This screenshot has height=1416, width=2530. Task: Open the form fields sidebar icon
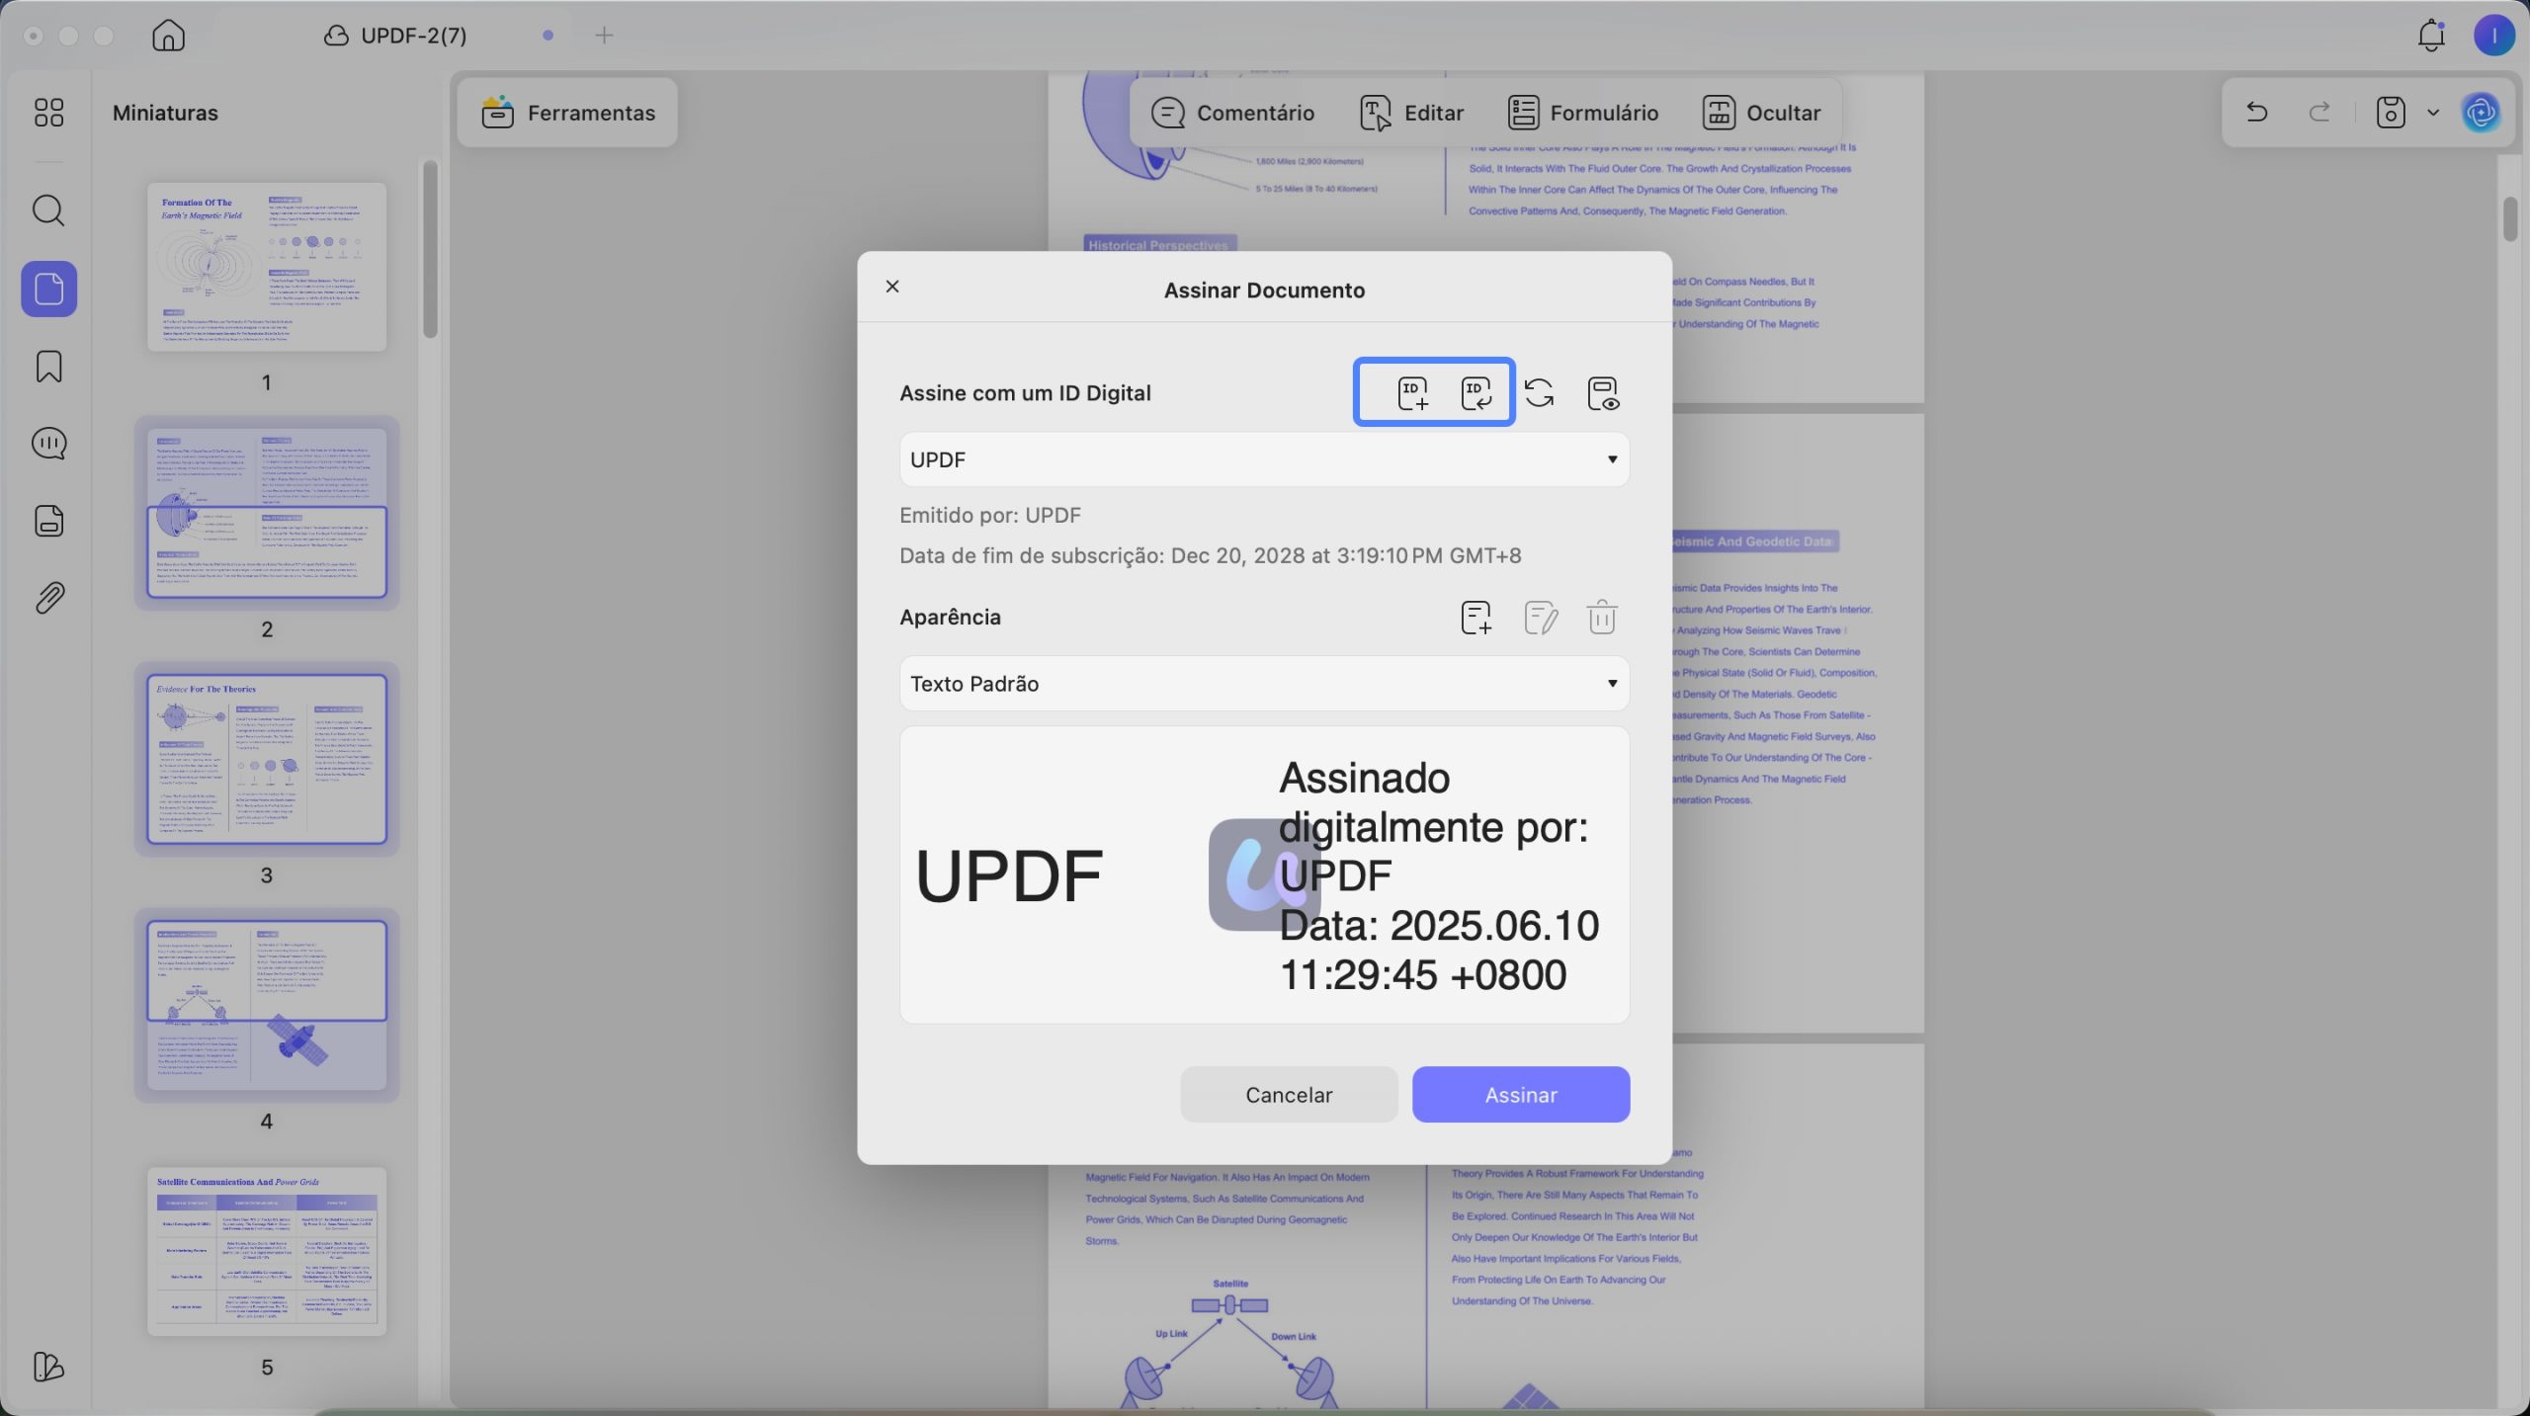click(48, 521)
